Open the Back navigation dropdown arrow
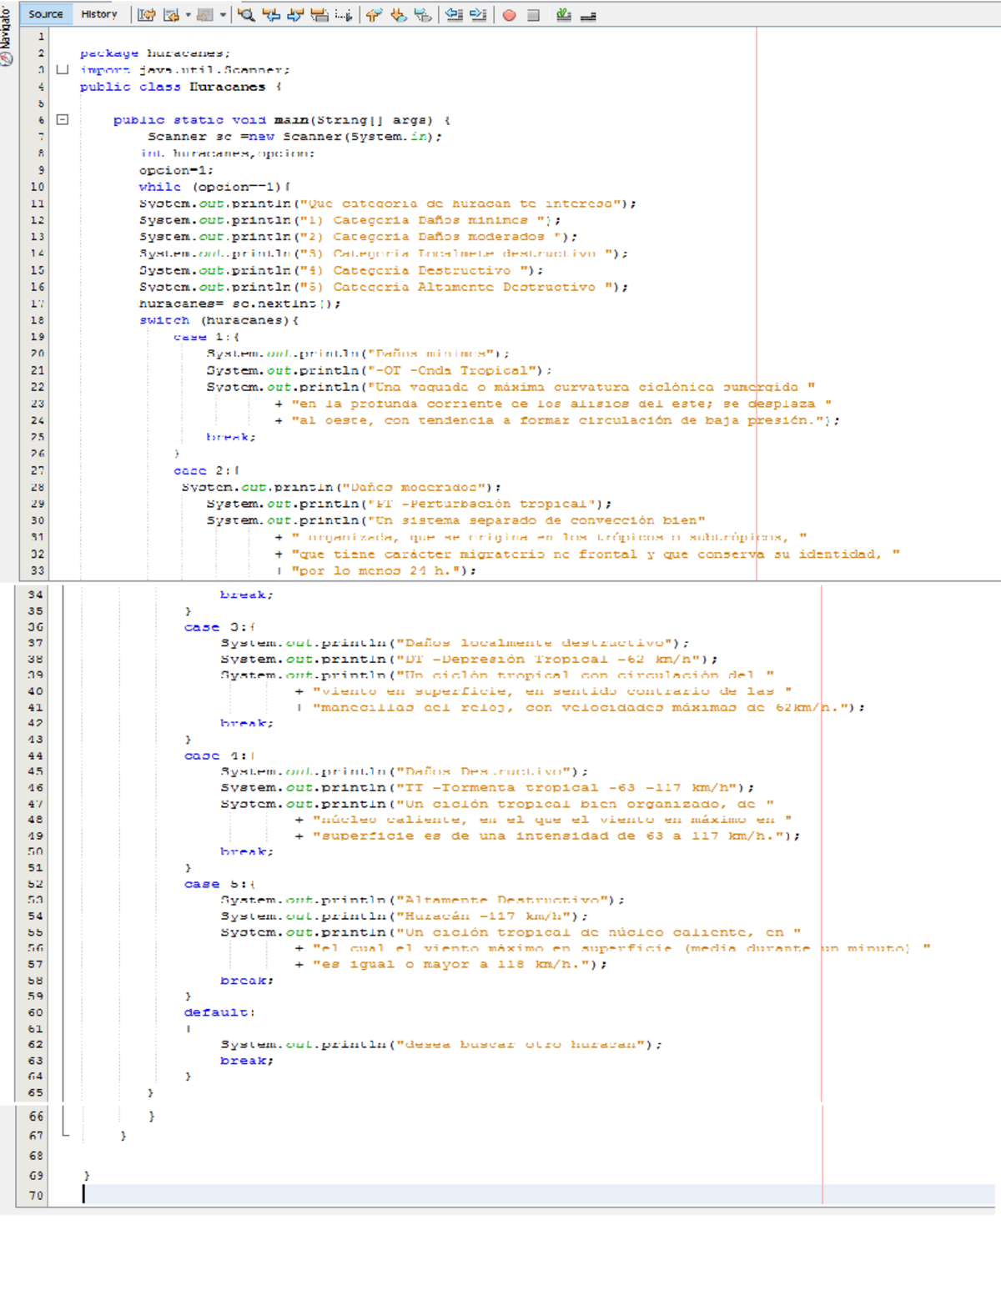The height and width of the screenshot is (1295, 1001). (x=189, y=15)
